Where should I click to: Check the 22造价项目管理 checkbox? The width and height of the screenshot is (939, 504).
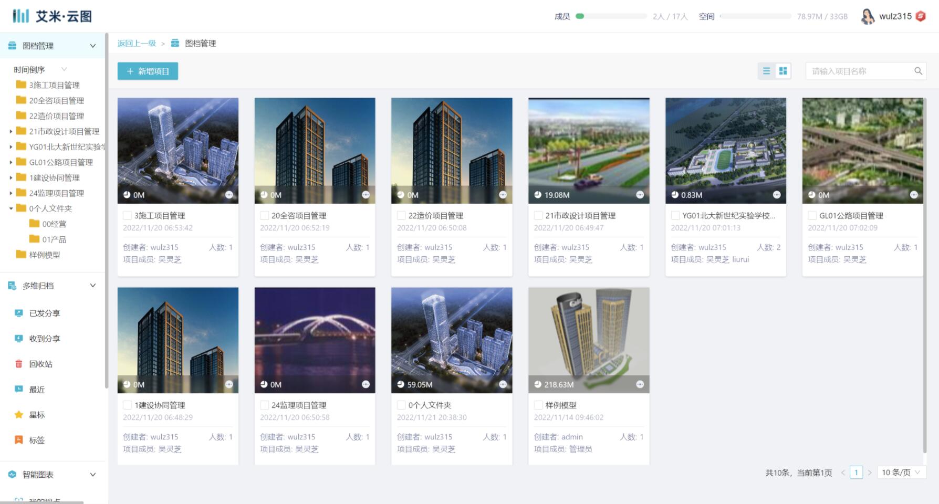coord(401,215)
